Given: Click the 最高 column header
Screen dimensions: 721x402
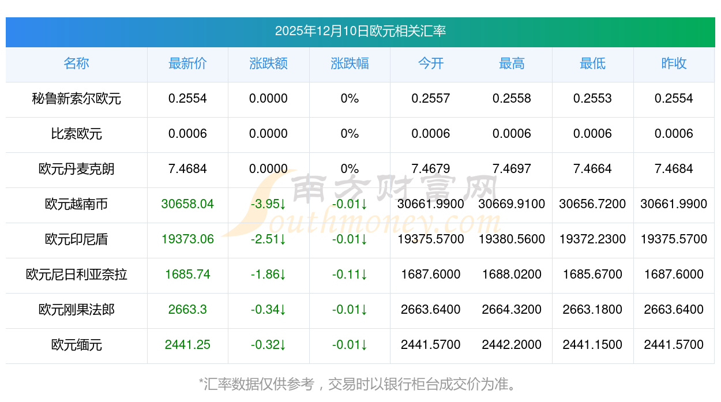Looking at the screenshot, I should pyautogui.click(x=512, y=63).
